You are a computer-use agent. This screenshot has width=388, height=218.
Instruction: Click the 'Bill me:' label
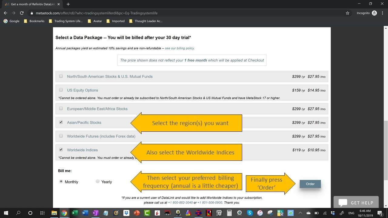65,171
